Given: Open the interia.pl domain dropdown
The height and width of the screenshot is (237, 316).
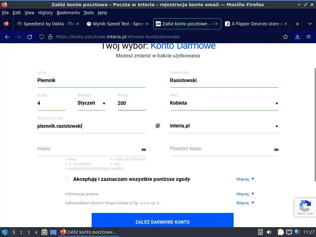Looking at the screenshot, I should tap(224, 126).
